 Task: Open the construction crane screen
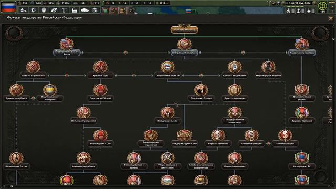point(64,10)
